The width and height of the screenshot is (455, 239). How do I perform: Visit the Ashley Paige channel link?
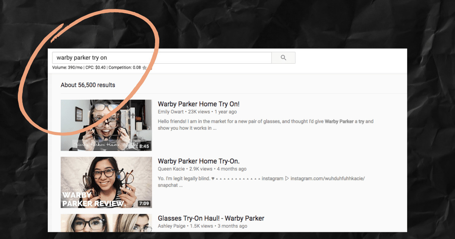[x=172, y=226]
